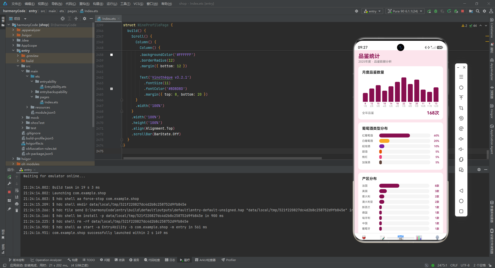Click the locate-file target icon in project panel
Screen dimensions: 495x268
click(63, 19)
